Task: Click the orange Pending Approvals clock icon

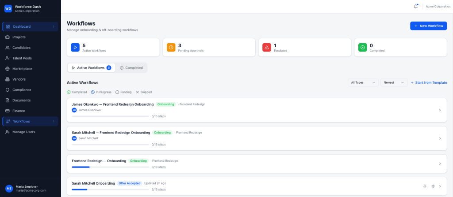Action: (x=171, y=47)
